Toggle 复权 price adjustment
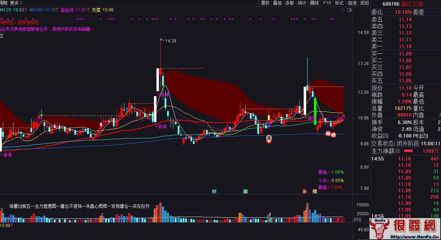Screen dimensions: 441x240 tap(265, 3)
